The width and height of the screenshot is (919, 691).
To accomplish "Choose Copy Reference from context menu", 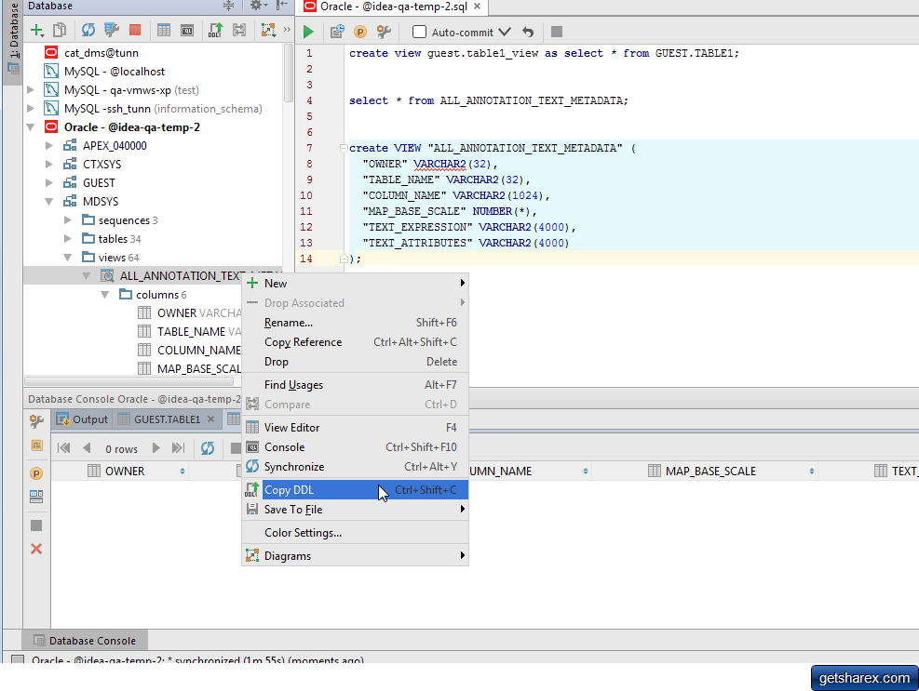I will click(x=355, y=342).
